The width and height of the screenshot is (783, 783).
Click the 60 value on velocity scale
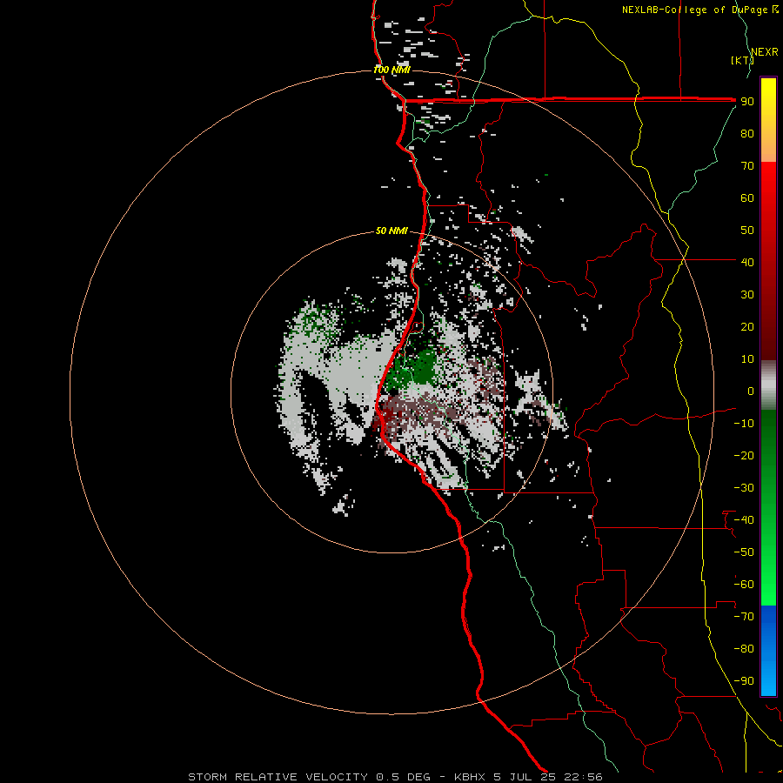coord(747,197)
